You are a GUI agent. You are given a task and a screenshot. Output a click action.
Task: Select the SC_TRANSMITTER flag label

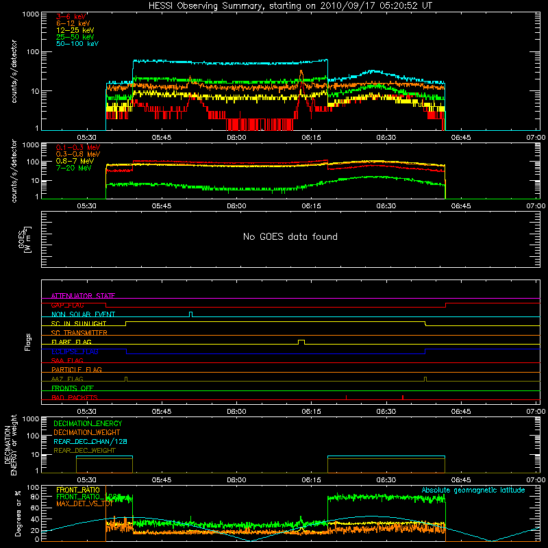(79, 332)
